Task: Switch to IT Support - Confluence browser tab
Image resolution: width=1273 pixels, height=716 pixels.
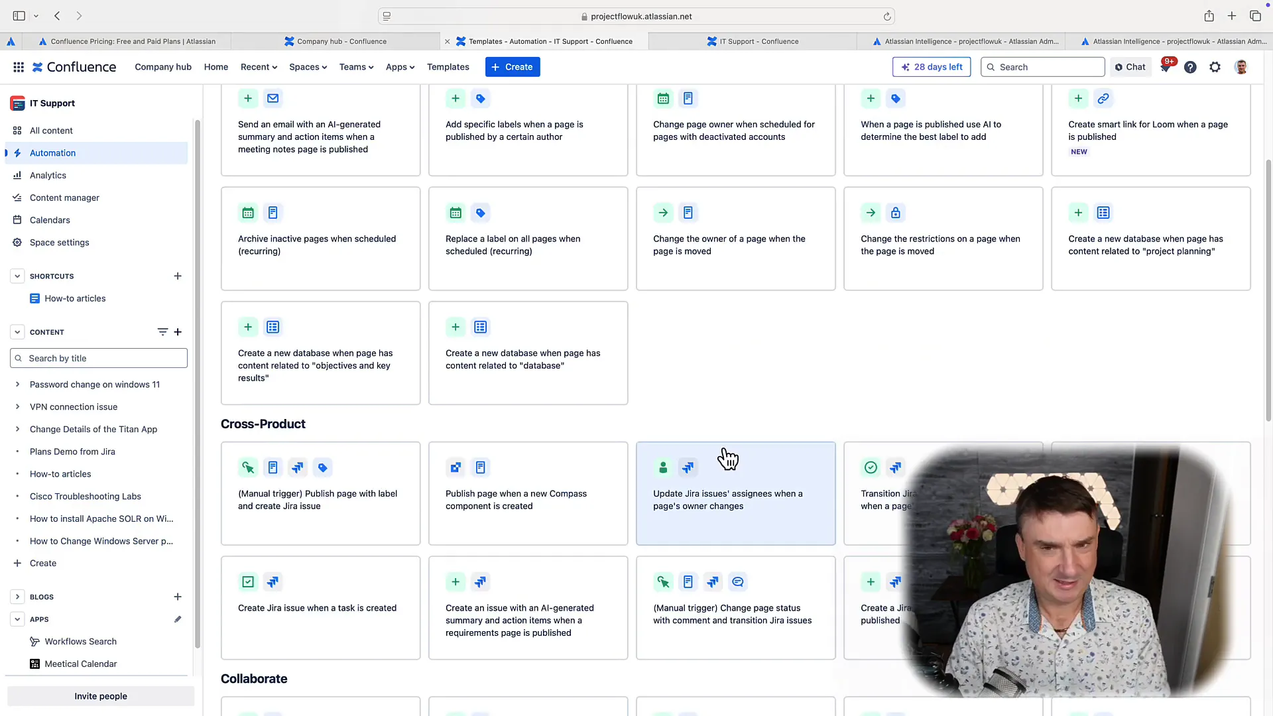Action: [753, 41]
